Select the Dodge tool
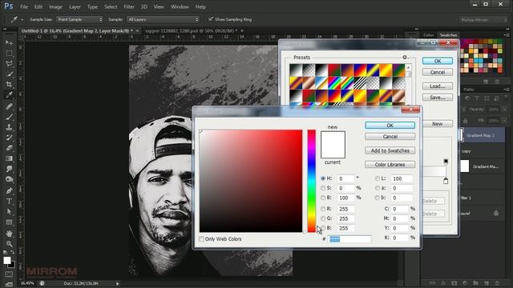The image size is (513, 288). coord(9,179)
